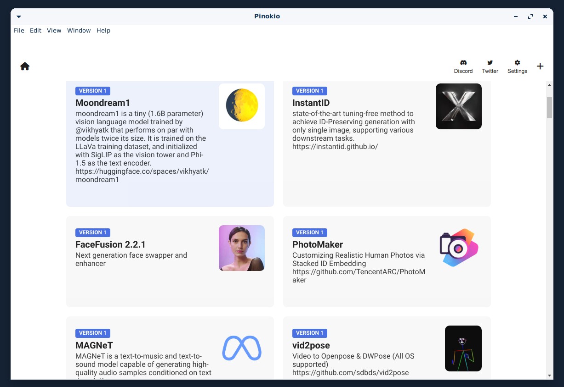
Task: Click the Version 1 badge on Moondream1
Action: point(93,91)
